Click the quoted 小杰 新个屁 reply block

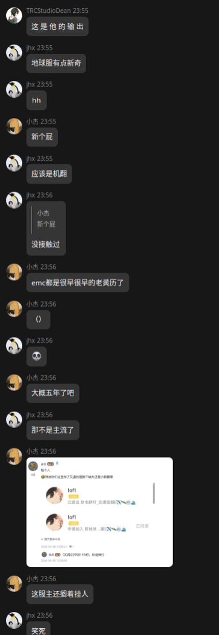[46, 219]
